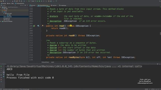Click the FileInputStream breadcrumb below the editor
This screenshot has width=161, height=90.
pyautogui.click(x=45, y=62)
